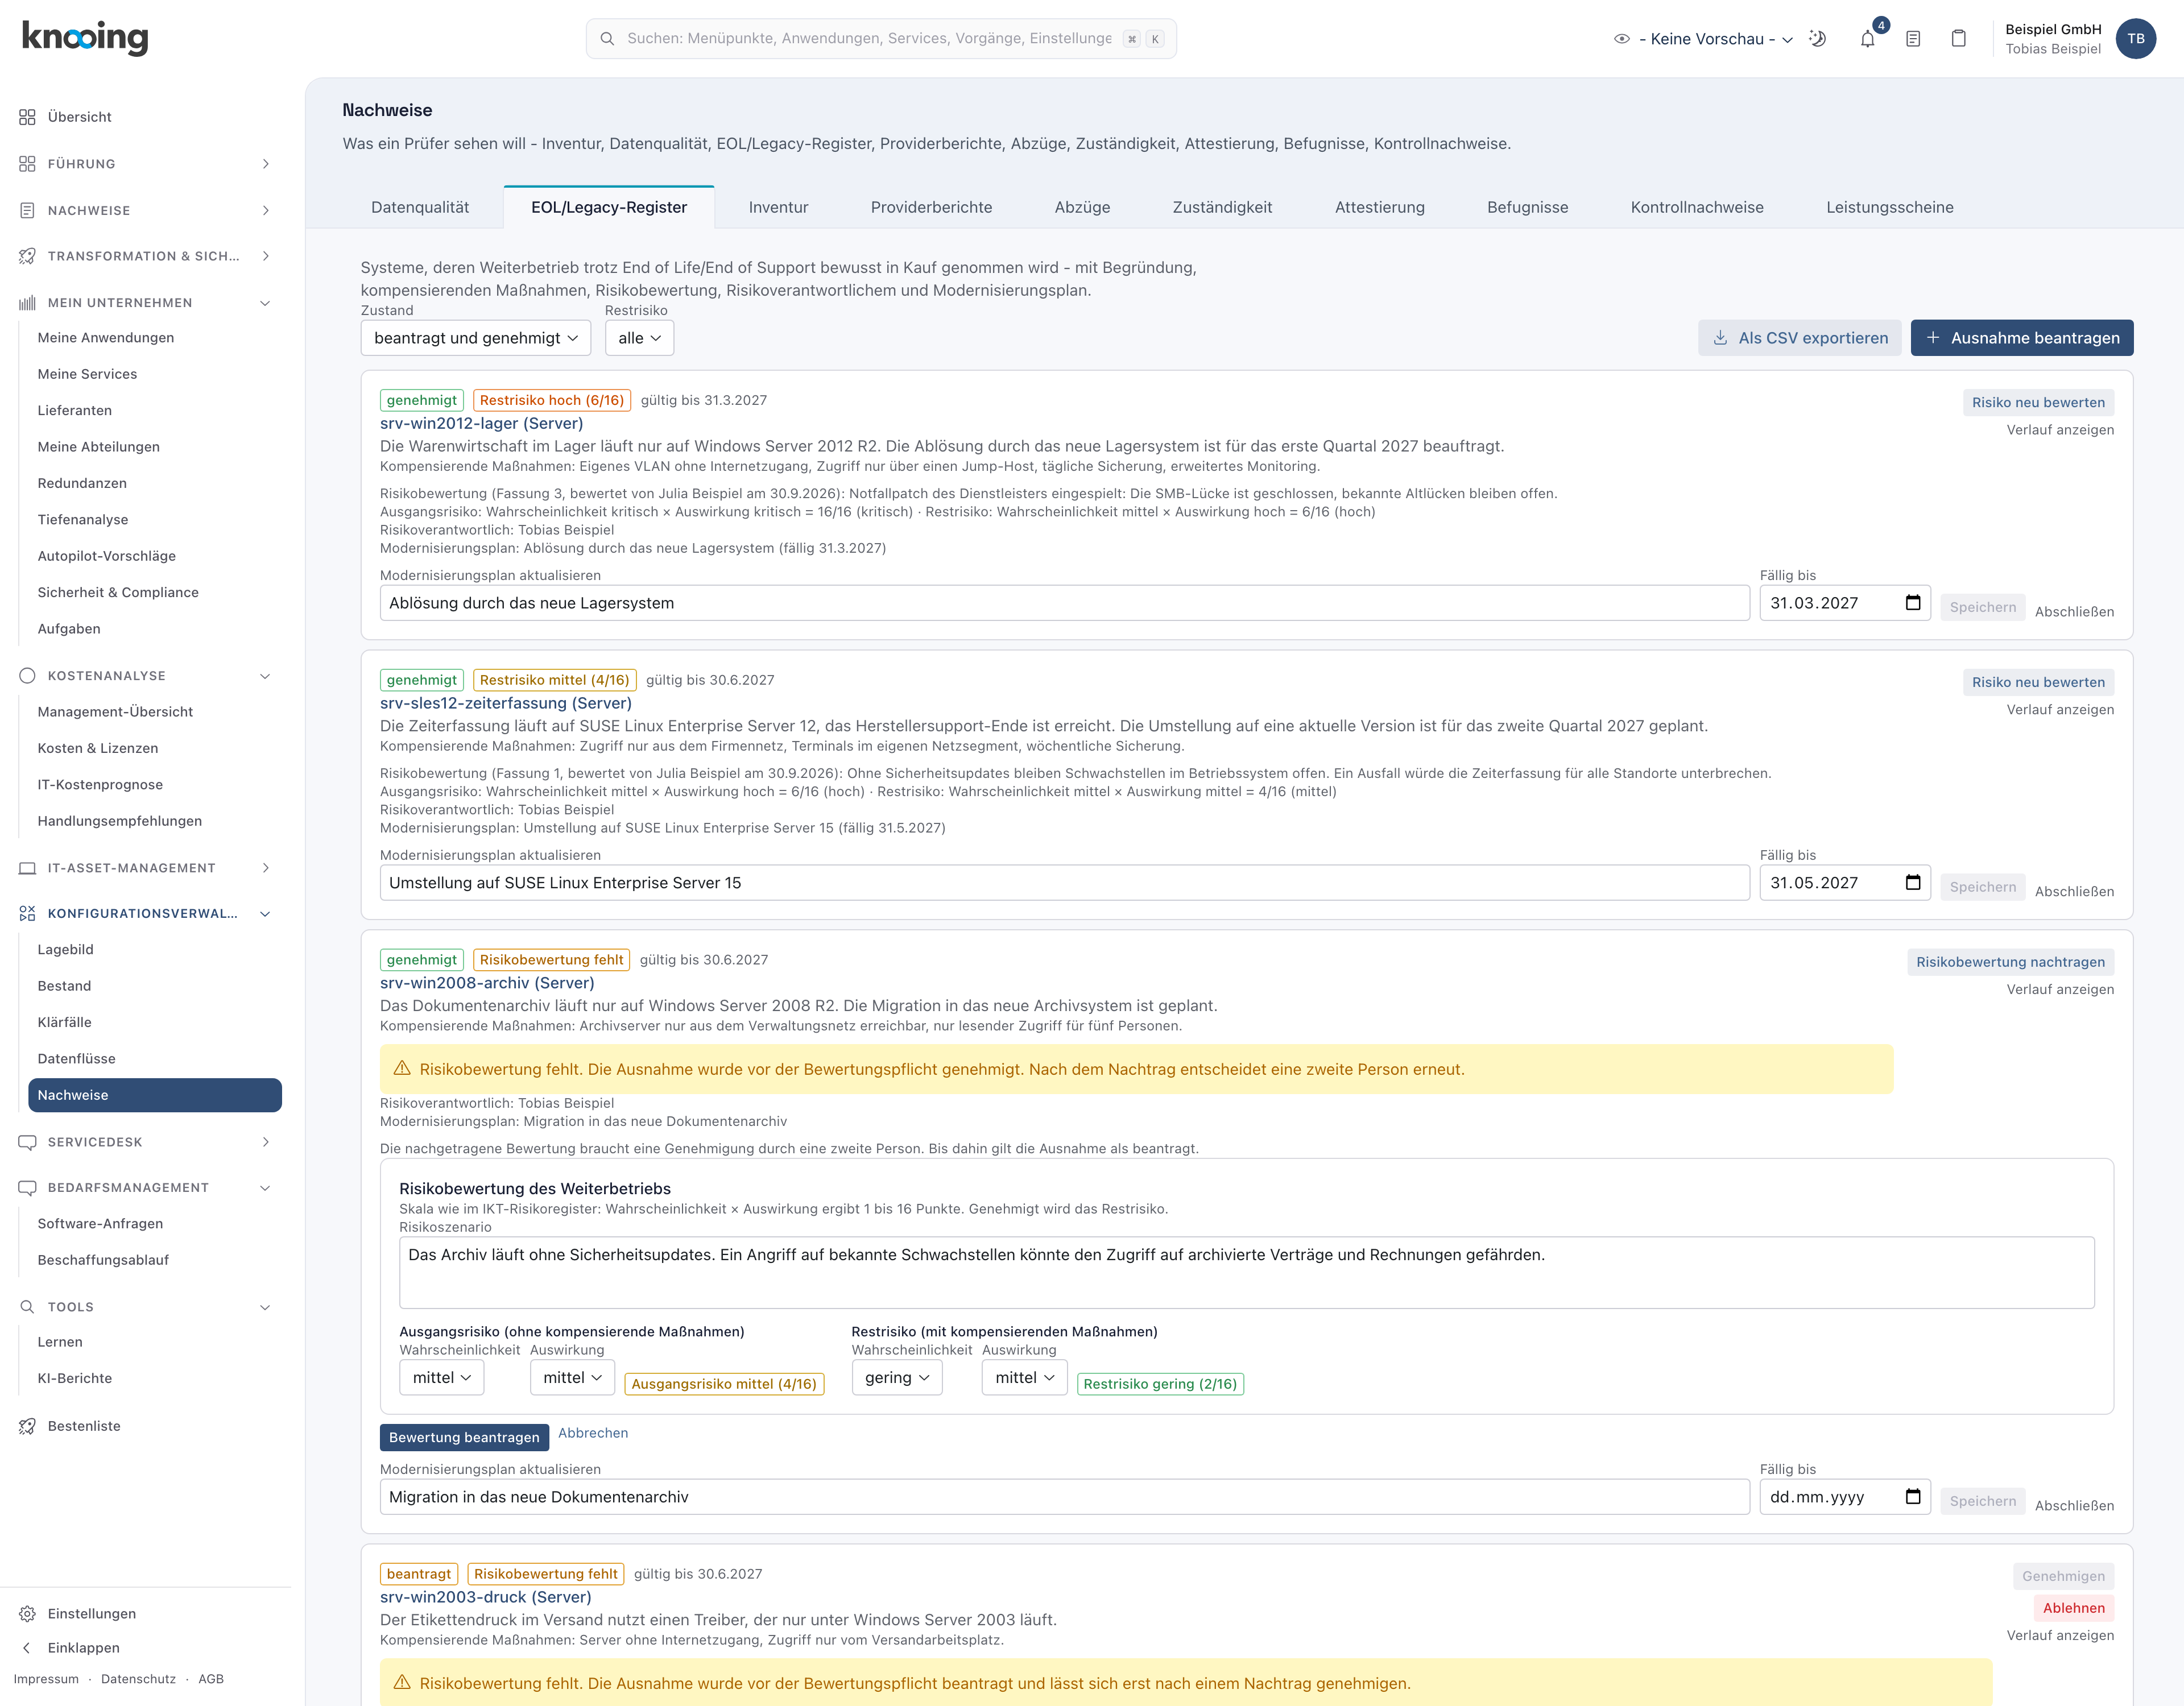Open the document list icon in header
Image resolution: width=2184 pixels, height=1706 pixels.
pyautogui.click(x=1913, y=39)
